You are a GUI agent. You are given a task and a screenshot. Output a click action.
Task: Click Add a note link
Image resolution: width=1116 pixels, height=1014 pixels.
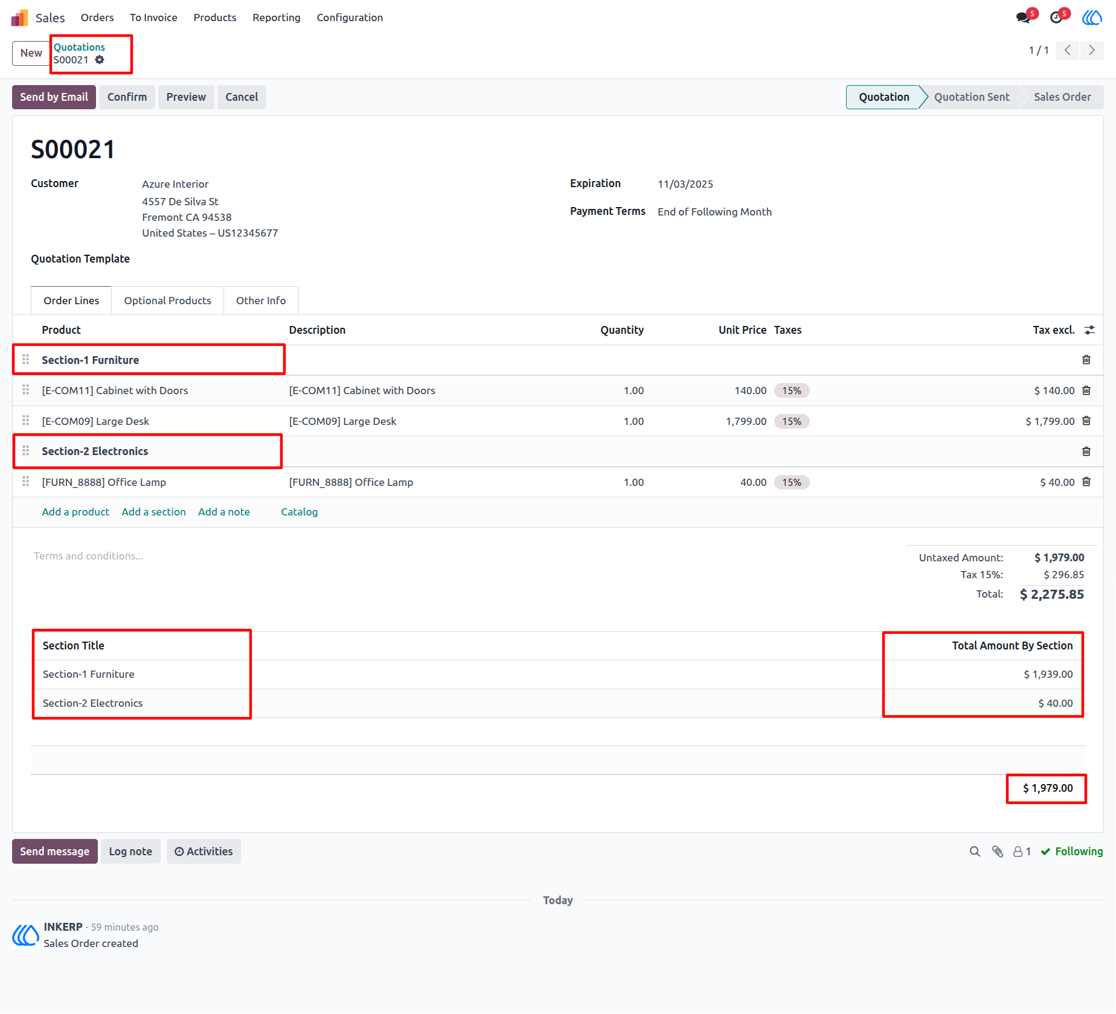(x=224, y=512)
